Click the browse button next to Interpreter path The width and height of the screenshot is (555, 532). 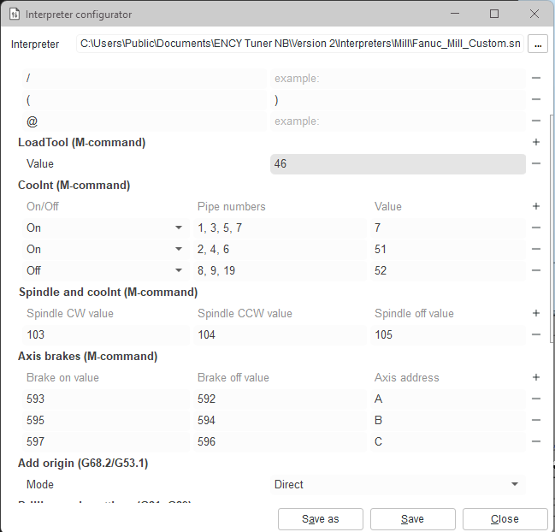coord(537,44)
